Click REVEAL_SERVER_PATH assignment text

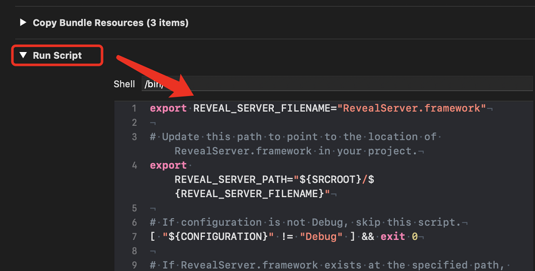click(274, 180)
